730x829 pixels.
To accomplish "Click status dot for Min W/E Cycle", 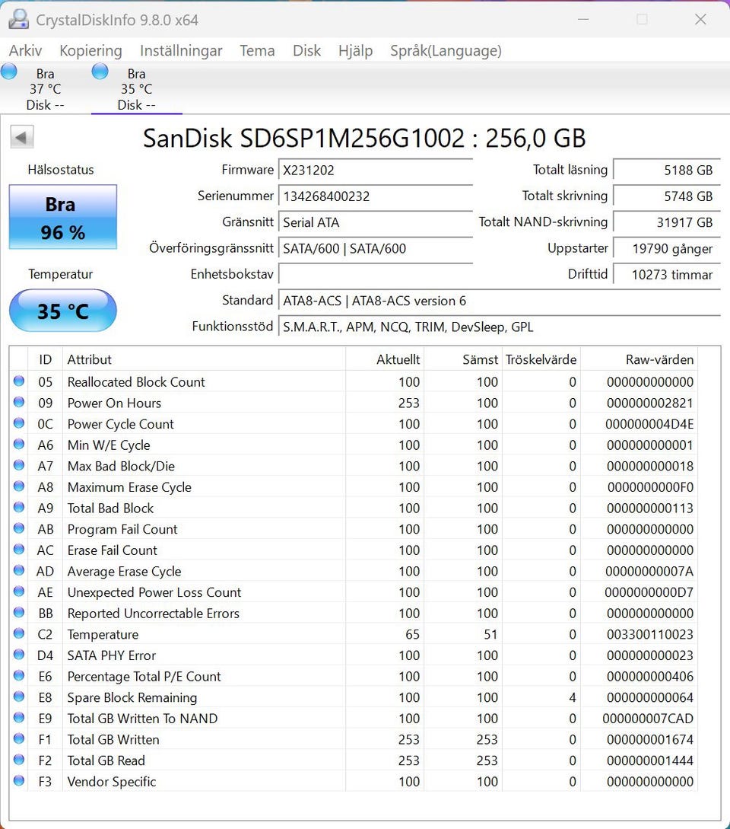I will coord(19,444).
